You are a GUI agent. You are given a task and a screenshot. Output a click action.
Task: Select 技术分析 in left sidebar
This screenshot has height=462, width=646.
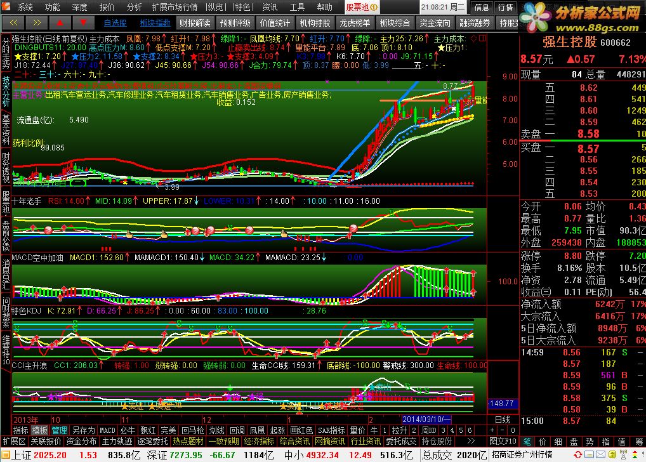6,91
